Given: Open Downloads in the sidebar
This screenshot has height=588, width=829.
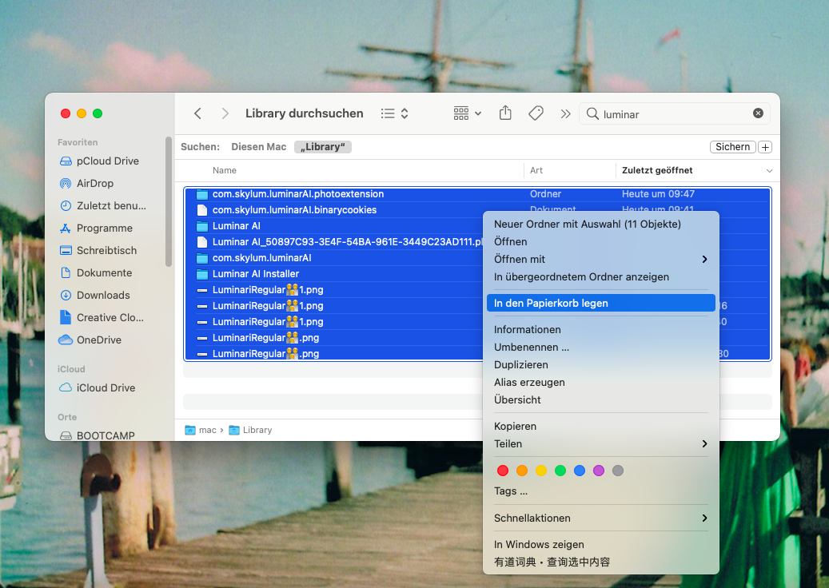Looking at the screenshot, I should pyautogui.click(x=103, y=296).
